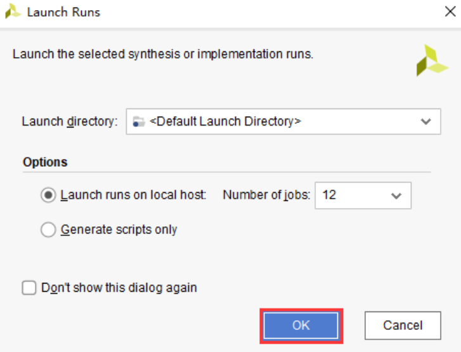
Task: Click the 'Generate scripts only' label text
Action: [119, 230]
